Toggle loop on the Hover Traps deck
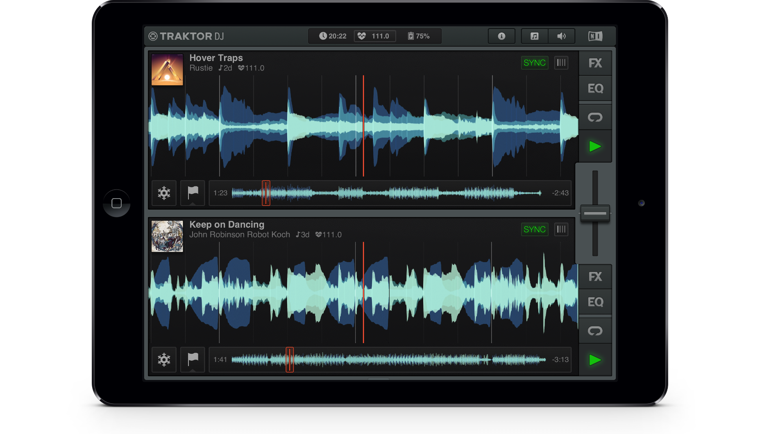The height and width of the screenshot is (434, 762). (595, 118)
